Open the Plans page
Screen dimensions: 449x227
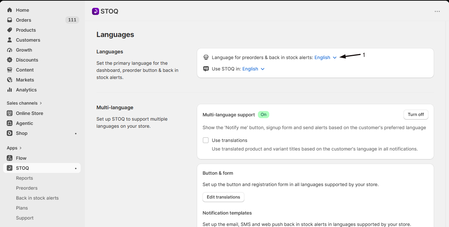(x=22, y=208)
